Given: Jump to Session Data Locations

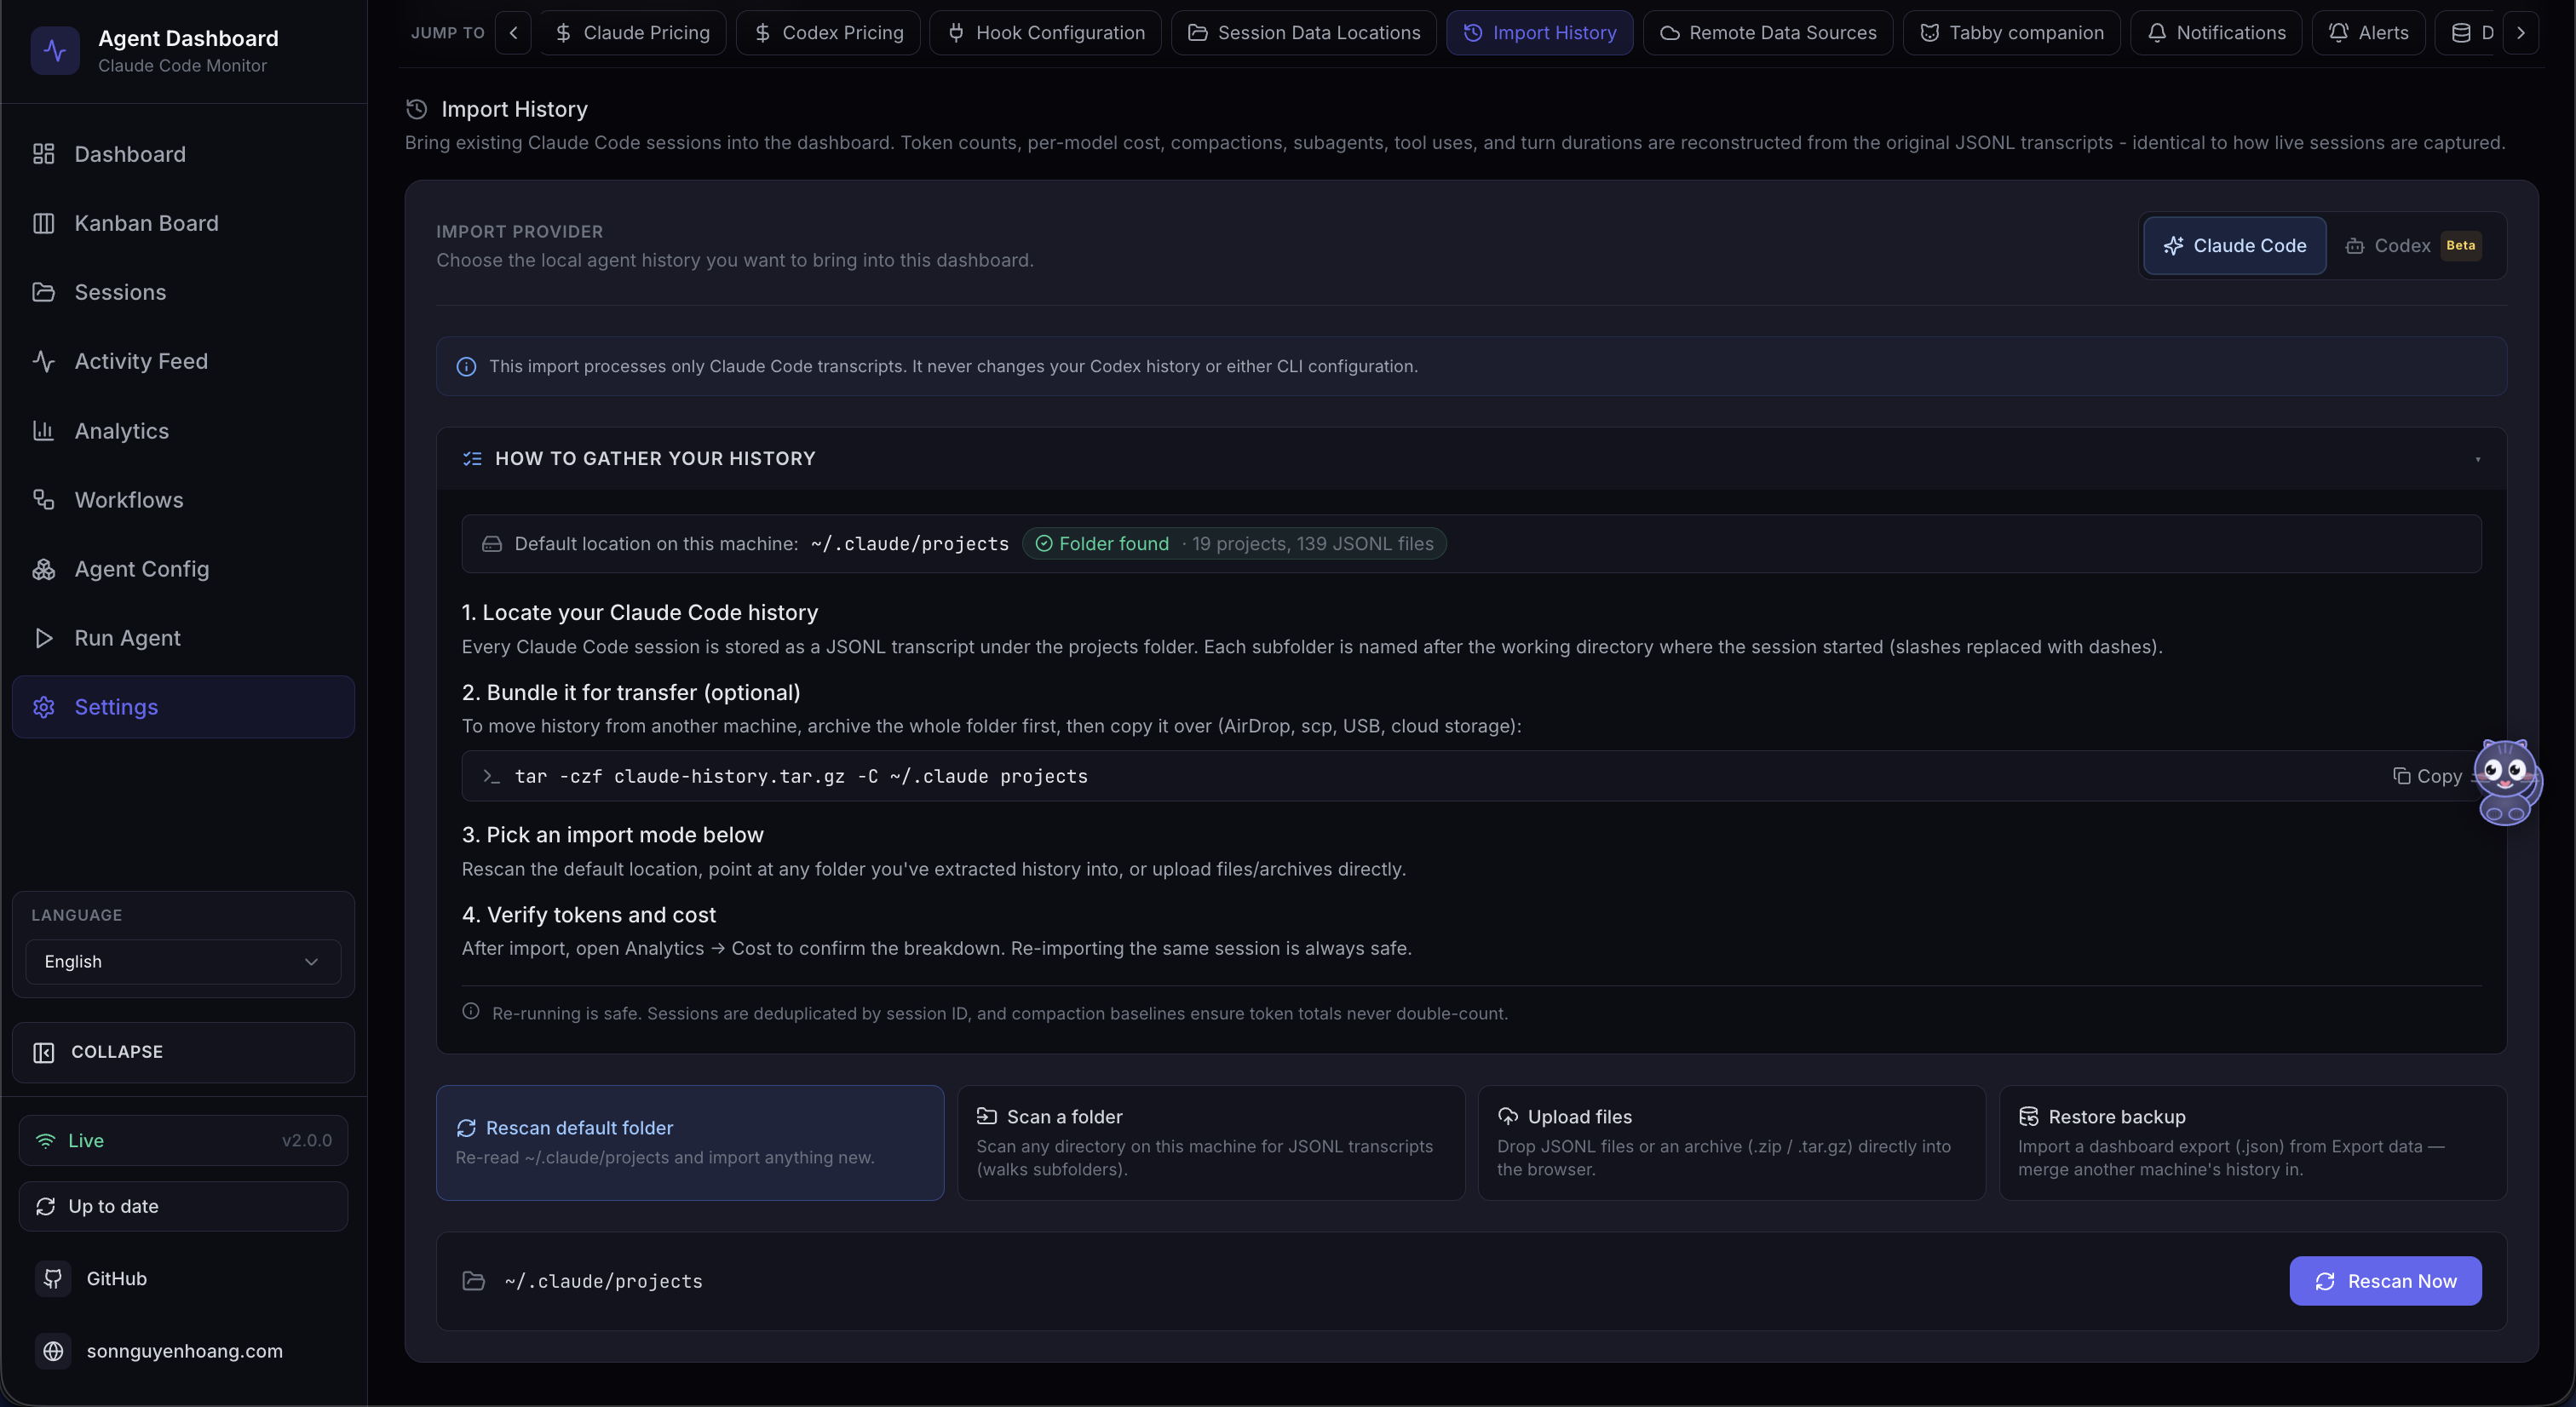Looking at the screenshot, I should point(1304,33).
